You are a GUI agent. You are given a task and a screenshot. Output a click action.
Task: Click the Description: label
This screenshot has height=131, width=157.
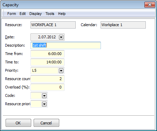(15, 45)
